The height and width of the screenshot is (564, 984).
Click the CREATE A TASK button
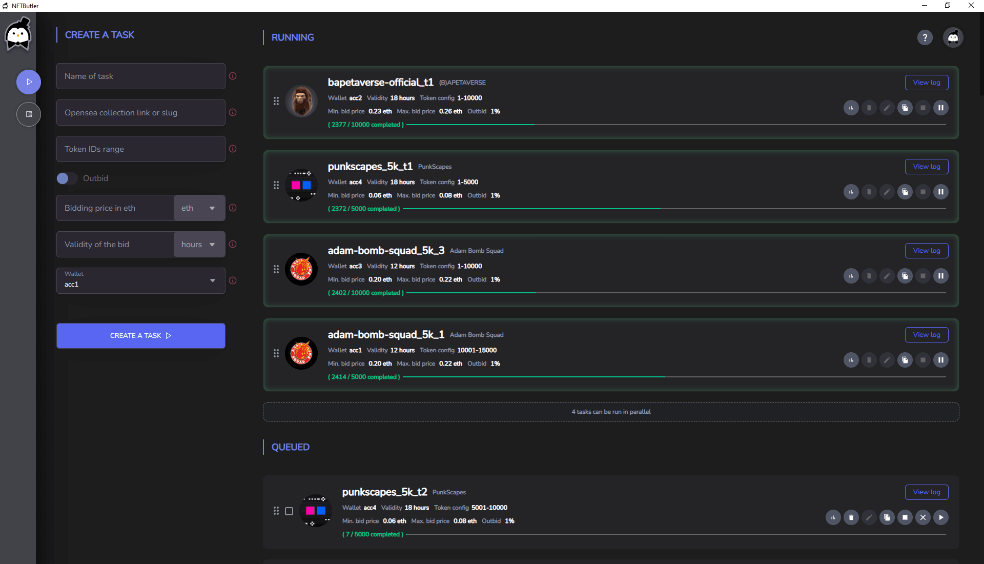(141, 336)
